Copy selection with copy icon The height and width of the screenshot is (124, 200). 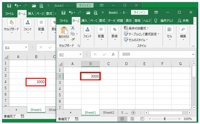(x=73, y=34)
